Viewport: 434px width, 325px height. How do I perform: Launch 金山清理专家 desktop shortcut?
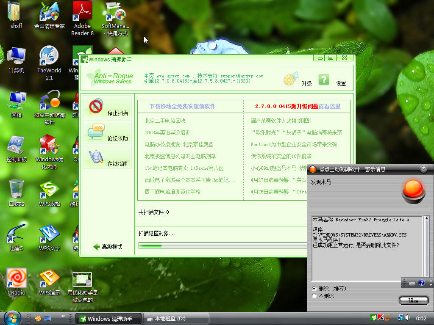(50, 15)
